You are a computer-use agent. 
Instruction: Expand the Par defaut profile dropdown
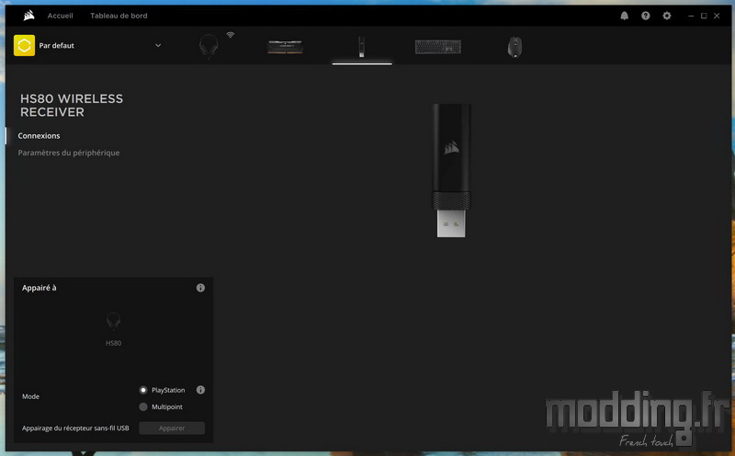coord(158,45)
